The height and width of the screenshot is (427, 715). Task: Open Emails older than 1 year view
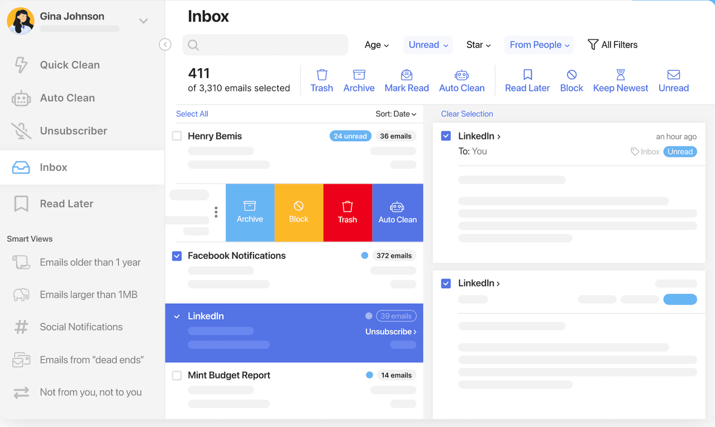click(x=90, y=262)
